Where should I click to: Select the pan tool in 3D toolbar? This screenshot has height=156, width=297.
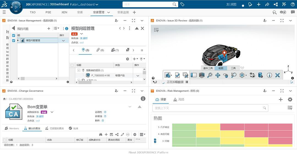tap(218, 75)
